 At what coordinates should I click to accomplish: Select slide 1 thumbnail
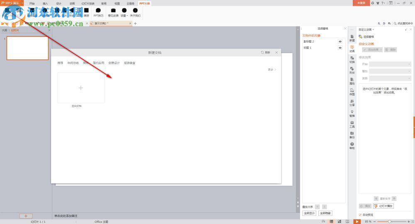pyautogui.click(x=27, y=48)
